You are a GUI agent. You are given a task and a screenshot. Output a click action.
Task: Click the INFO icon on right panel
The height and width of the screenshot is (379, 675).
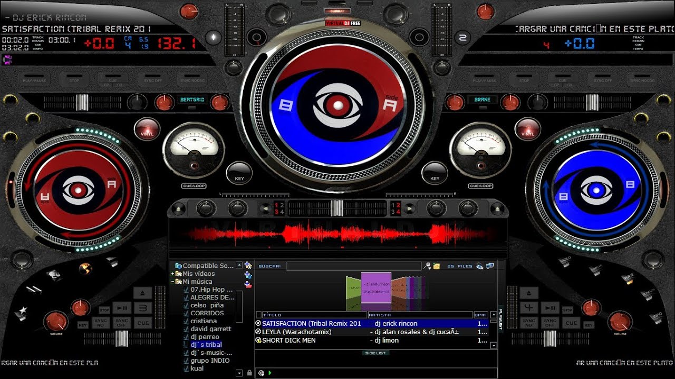click(x=657, y=317)
